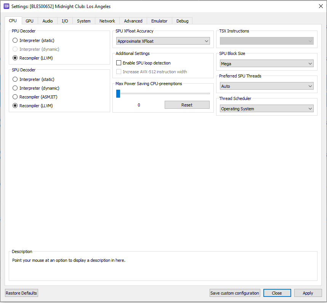
Task: Click the Restore Defaults button
Action: [x=21, y=293]
